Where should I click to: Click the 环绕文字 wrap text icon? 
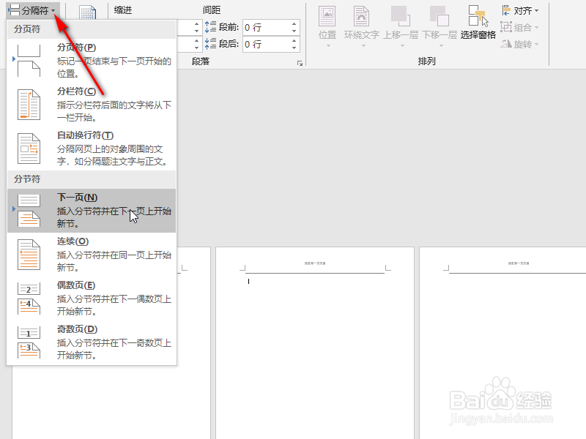(x=361, y=17)
